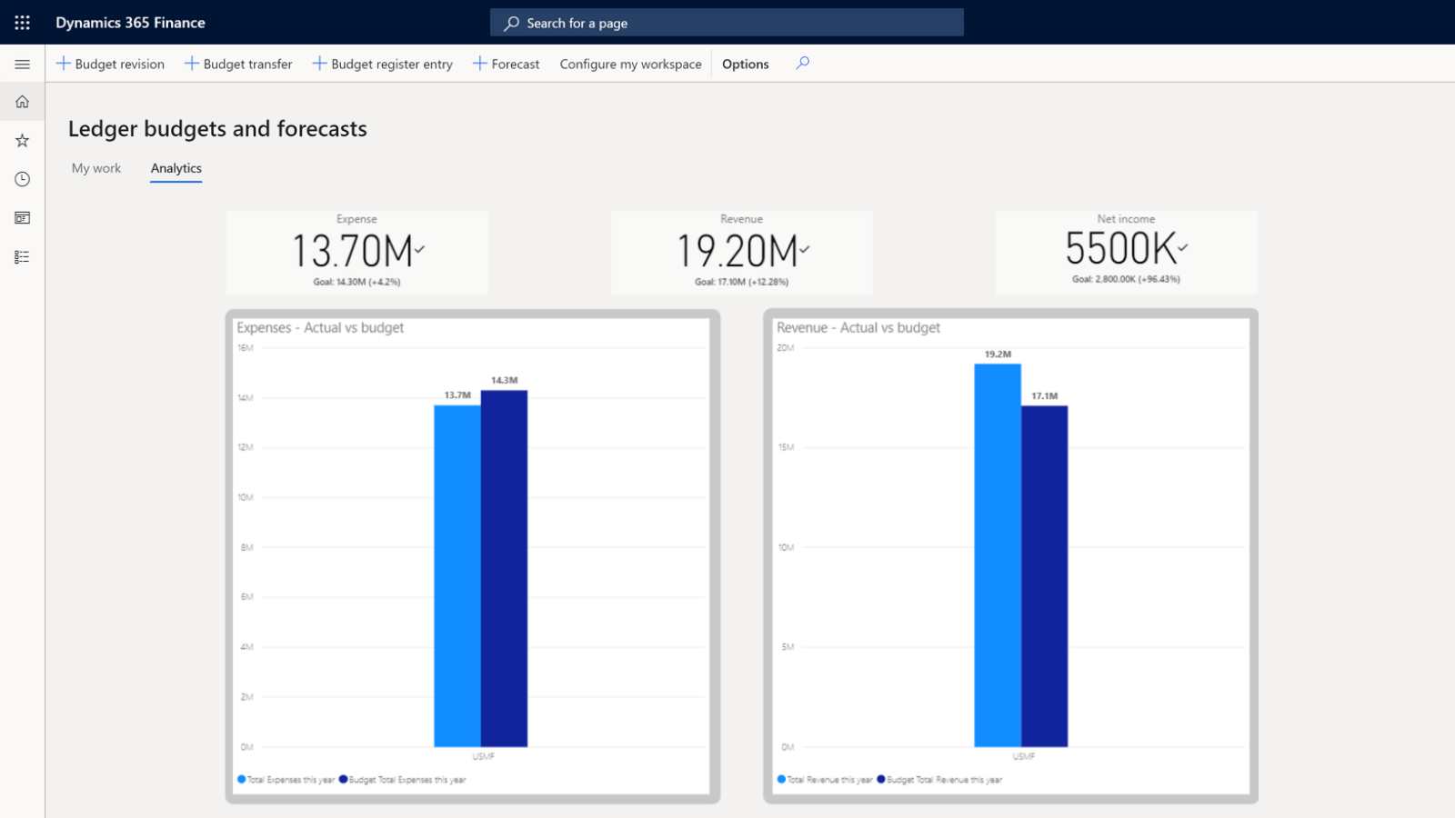
Task: Expand the hamburger navigation menu
Action: [x=22, y=65]
